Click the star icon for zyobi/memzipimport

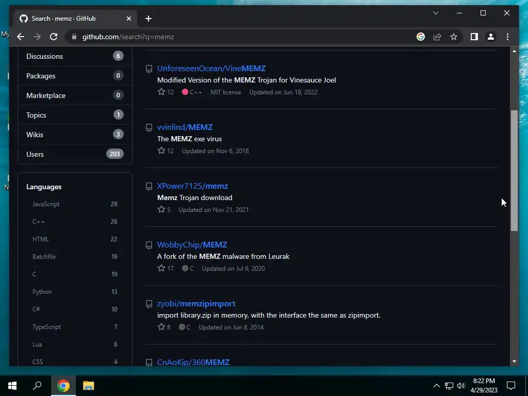161,327
